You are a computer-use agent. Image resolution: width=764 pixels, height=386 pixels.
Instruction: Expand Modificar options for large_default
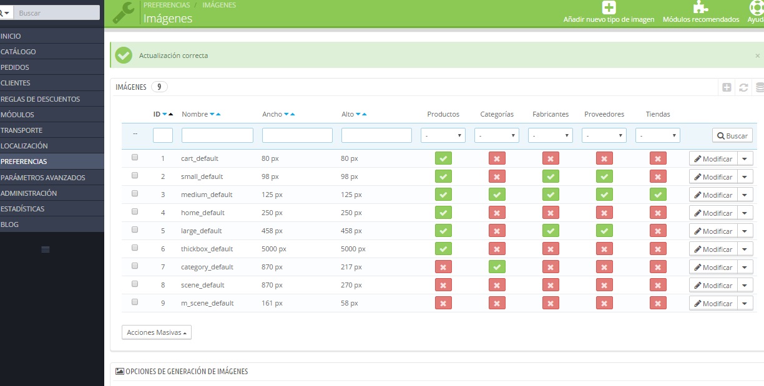(745, 231)
